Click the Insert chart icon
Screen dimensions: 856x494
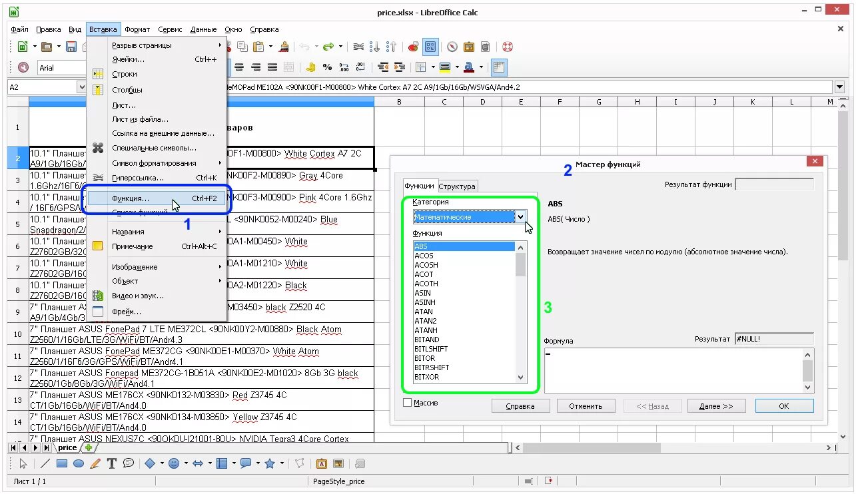(x=414, y=47)
